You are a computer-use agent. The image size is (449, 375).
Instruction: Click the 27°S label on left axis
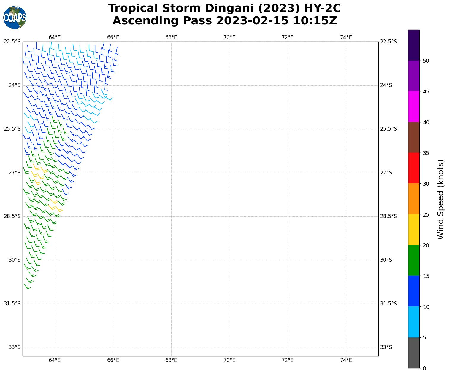[x=15, y=173]
